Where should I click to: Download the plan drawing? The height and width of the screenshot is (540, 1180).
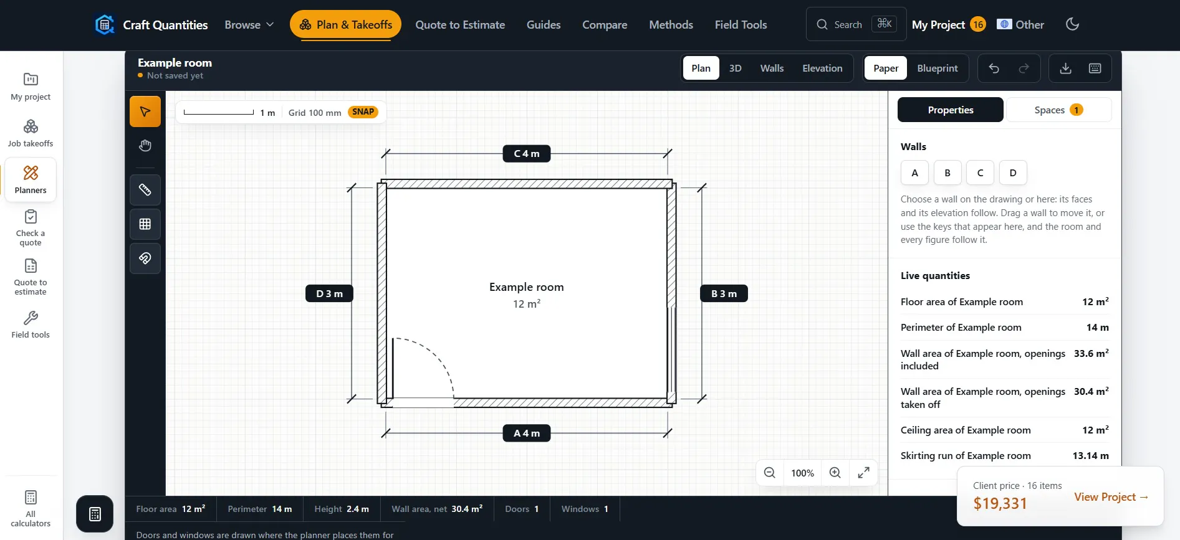[x=1066, y=69]
